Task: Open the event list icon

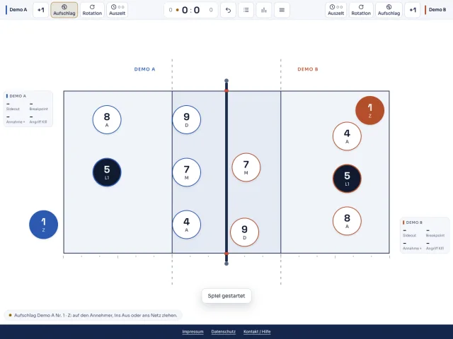Action: (246, 10)
